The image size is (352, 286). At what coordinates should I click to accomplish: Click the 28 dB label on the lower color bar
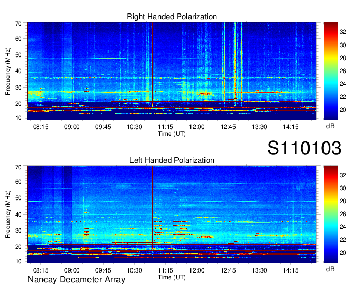[x=343, y=202]
